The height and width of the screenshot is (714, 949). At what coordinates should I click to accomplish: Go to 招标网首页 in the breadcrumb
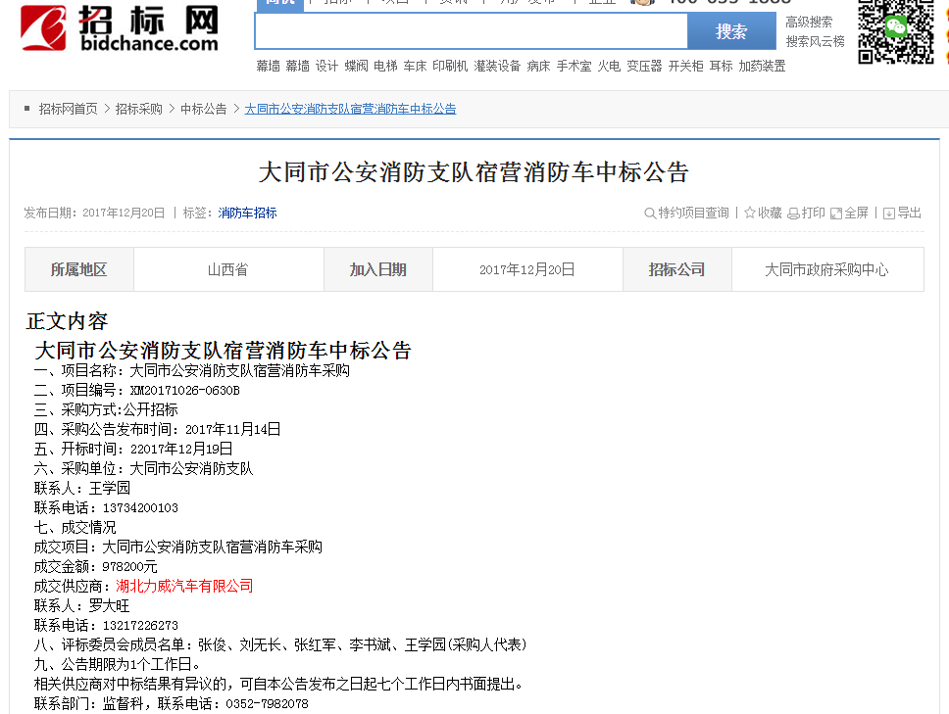pyautogui.click(x=68, y=109)
